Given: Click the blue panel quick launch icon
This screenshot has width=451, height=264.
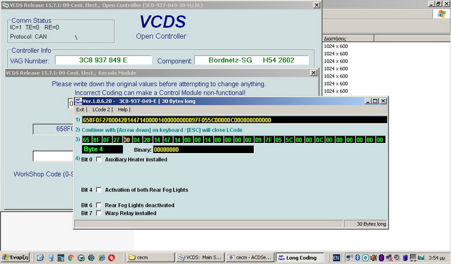Looking at the screenshot, I should pyautogui.click(x=61, y=258).
